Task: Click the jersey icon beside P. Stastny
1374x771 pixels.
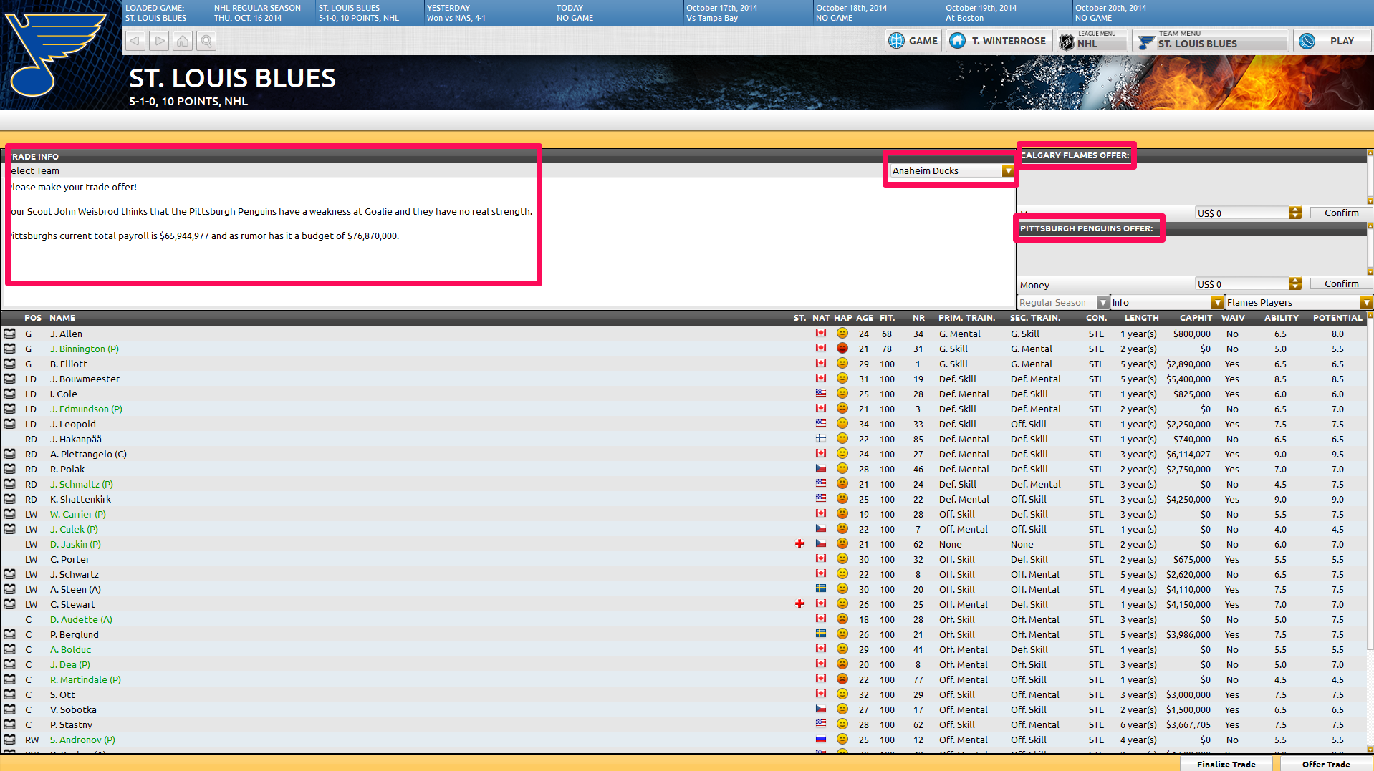Action: tap(9, 724)
